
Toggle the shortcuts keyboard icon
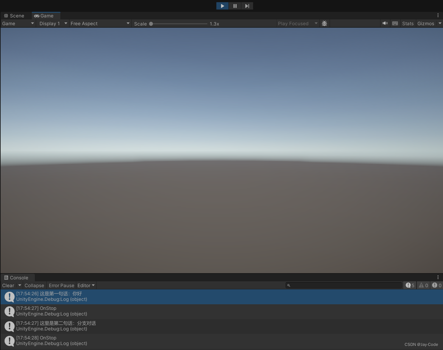click(x=395, y=23)
